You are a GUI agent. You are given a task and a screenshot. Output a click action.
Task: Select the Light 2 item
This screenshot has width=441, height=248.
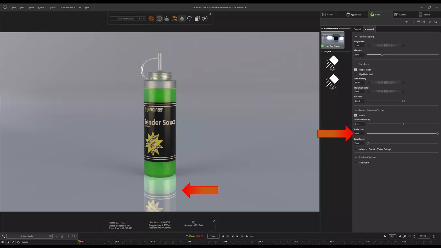point(333,81)
